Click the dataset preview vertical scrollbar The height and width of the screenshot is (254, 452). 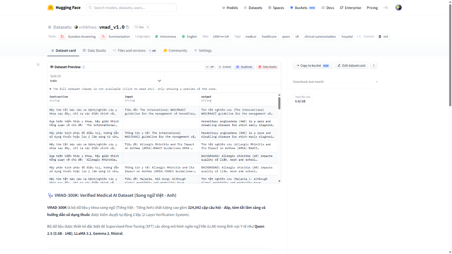279,103
